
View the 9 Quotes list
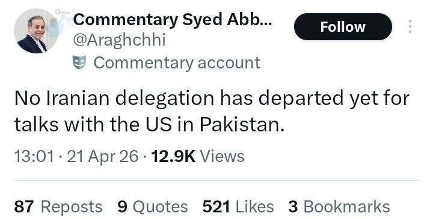[x=153, y=206]
